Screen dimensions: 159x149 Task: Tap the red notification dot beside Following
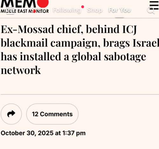pyautogui.click(x=83, y=7)
